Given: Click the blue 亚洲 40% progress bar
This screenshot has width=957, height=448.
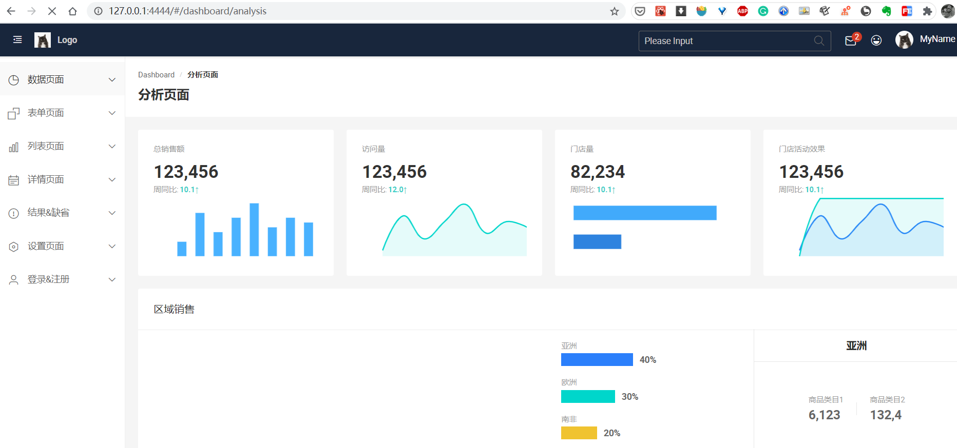Looking at the screenshot, I should [x=597, y=360].
